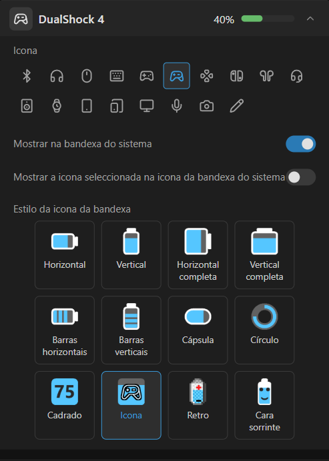Select the highlighted controller icon
329x461 pixels.
pos(177,76)
